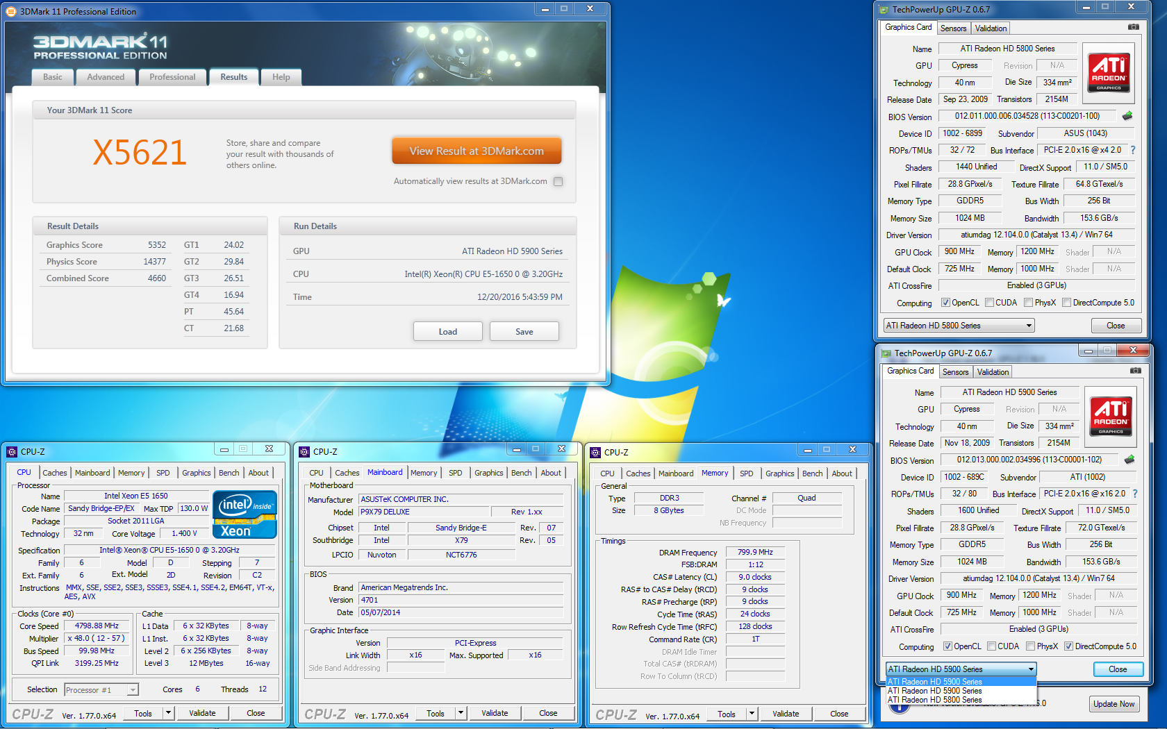Toggle OpenCL checkbox in HD 5900 GPU-Z window
This screenshot has height=729, width=1167.
click(x=947, y=646)
